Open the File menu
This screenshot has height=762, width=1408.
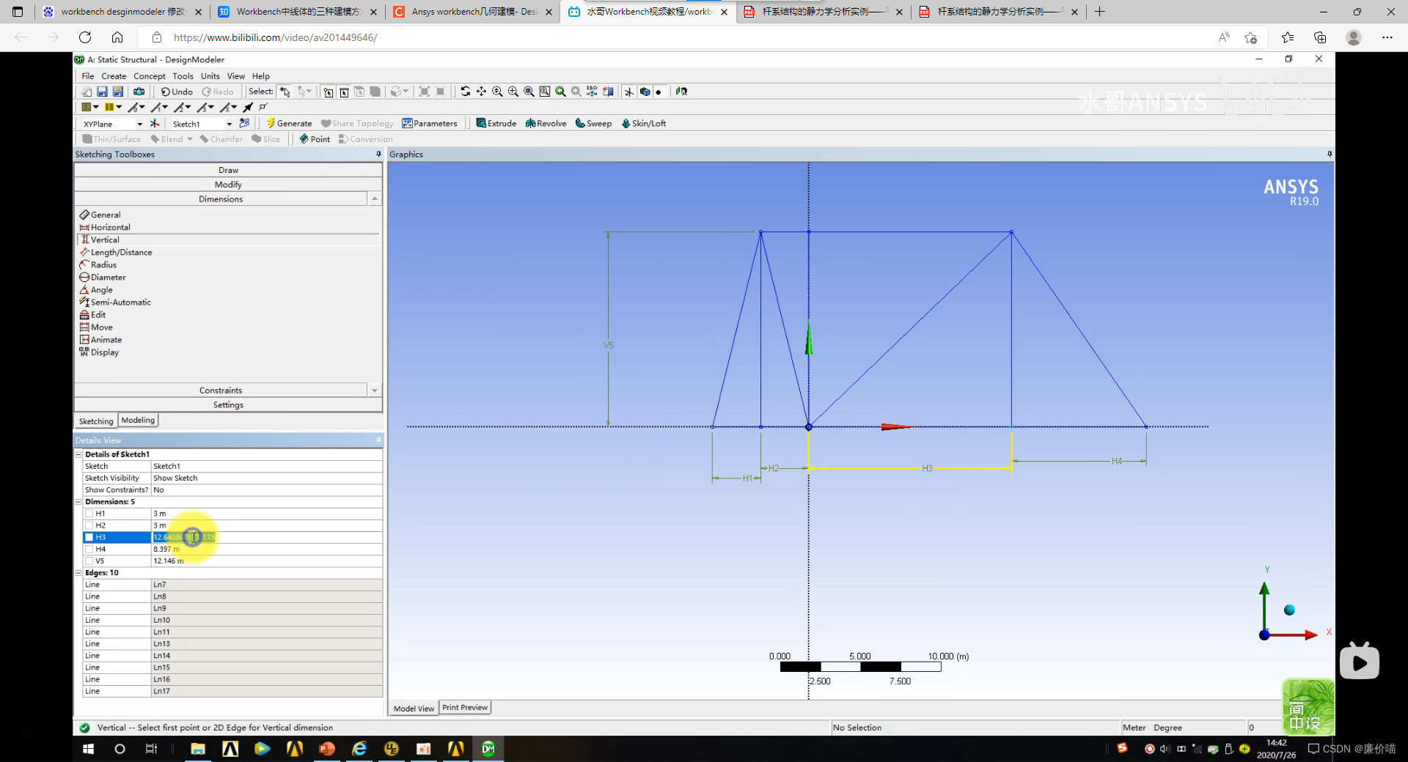point(88,75)
